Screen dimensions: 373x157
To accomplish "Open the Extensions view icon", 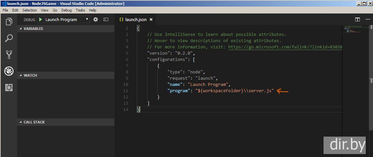I will click(x=9, y=87).
